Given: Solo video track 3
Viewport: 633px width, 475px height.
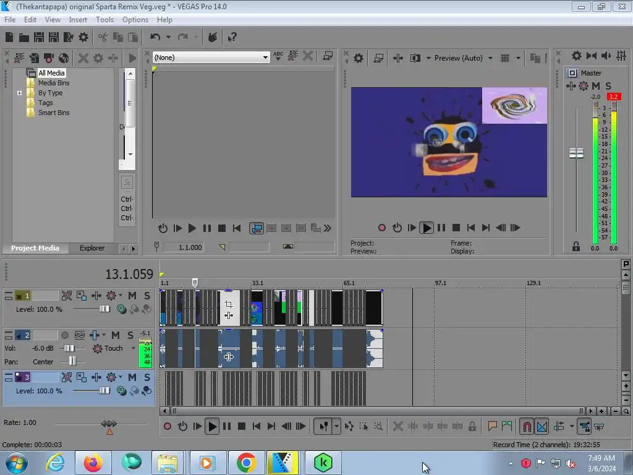Looking at the screenshot, I should click(x=147, y=377).
